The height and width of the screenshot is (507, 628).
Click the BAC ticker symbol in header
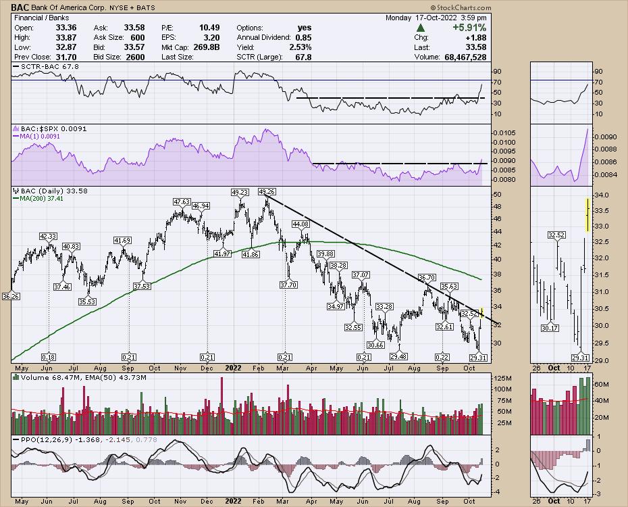click(x=20, y=6)
